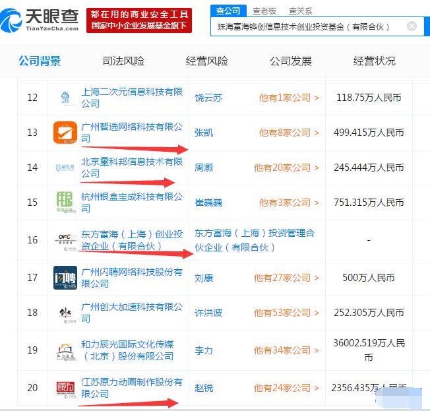Open the orange logo of 广州智选网络科技有限公司
This screenshot has height=411, width=430.
click(x=65, y=133)
